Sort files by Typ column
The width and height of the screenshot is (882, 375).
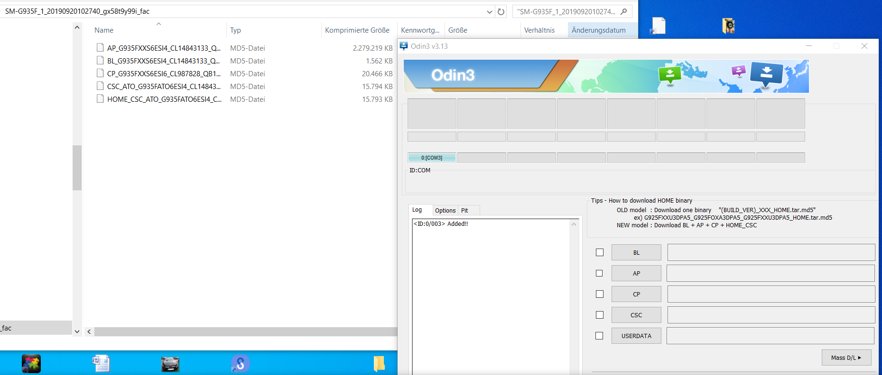(x=235, y=30)
